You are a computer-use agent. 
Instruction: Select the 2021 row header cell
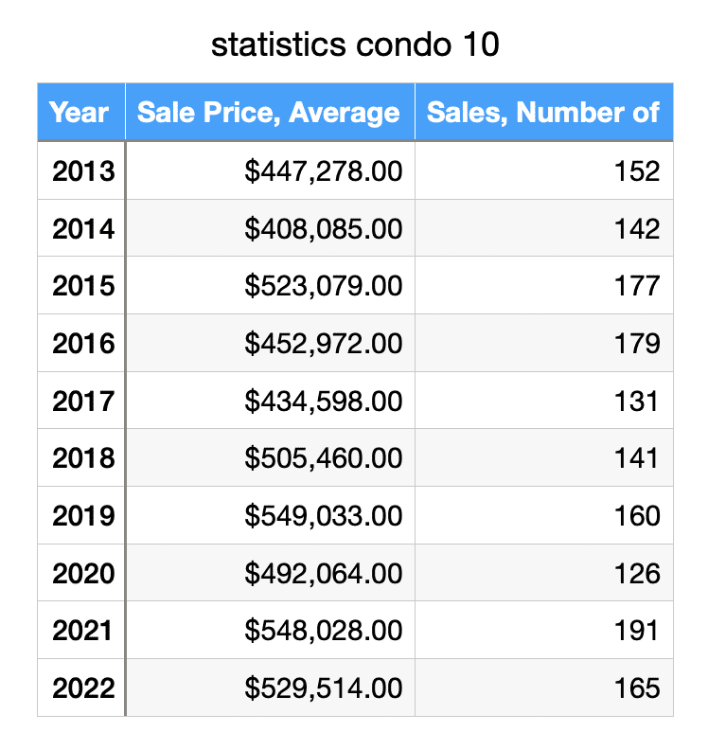pyautogui.click(x=82, y=630)
